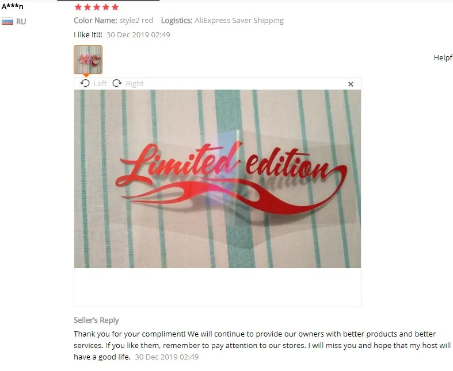Image resolution: width=453 pixels, height=371 pixels.
Task: Click the Seller's Reply heading
Action: click(x=96, y=320)
